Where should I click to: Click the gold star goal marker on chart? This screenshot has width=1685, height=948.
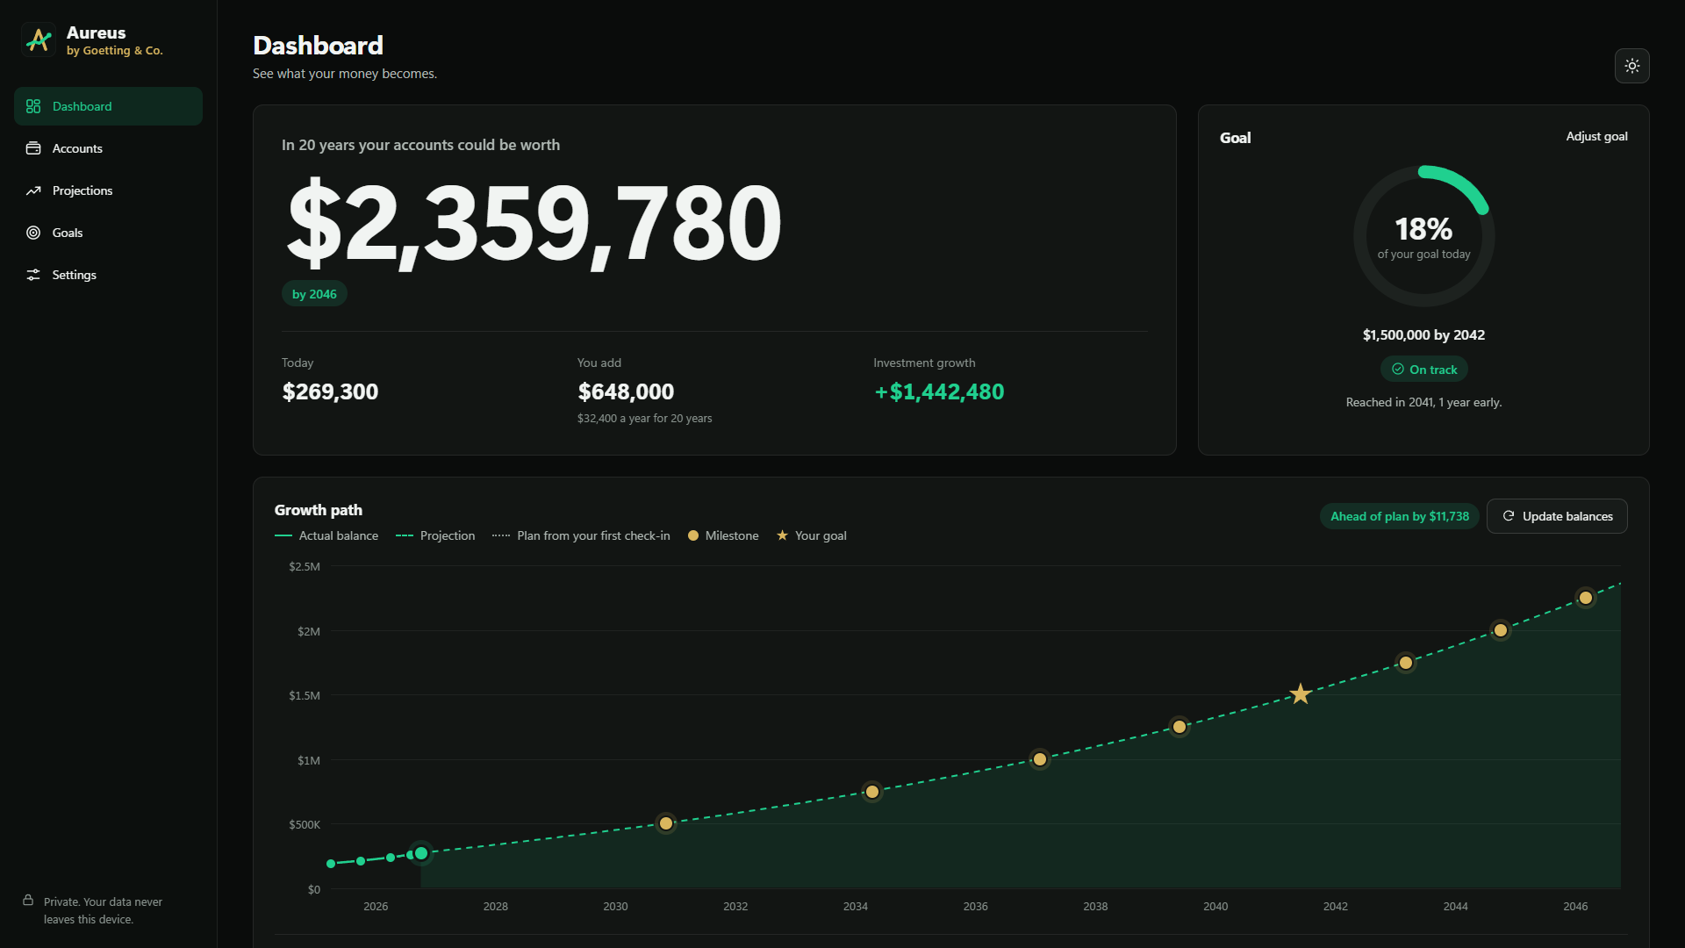point(1300,694)
